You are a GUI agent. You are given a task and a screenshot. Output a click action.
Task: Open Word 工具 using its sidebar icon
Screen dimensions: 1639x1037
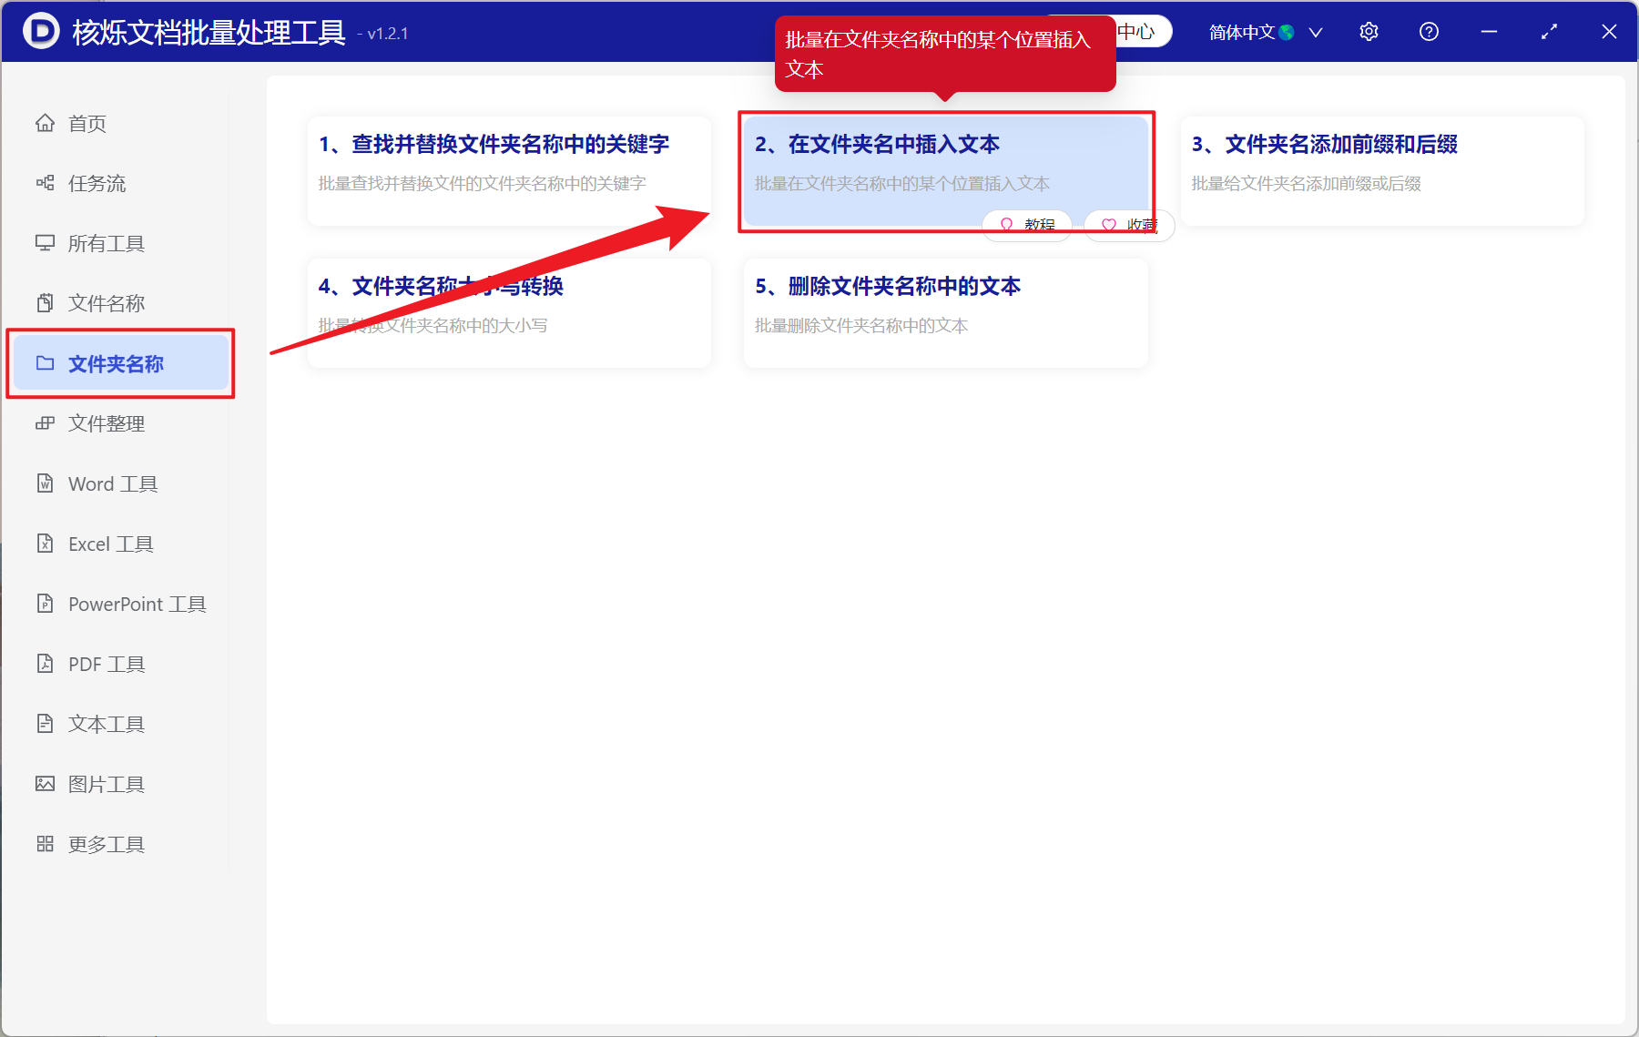point(46,483)
